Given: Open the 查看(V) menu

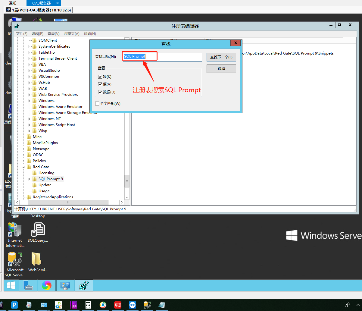Looking at the screenshot, I should pos(54,34).
